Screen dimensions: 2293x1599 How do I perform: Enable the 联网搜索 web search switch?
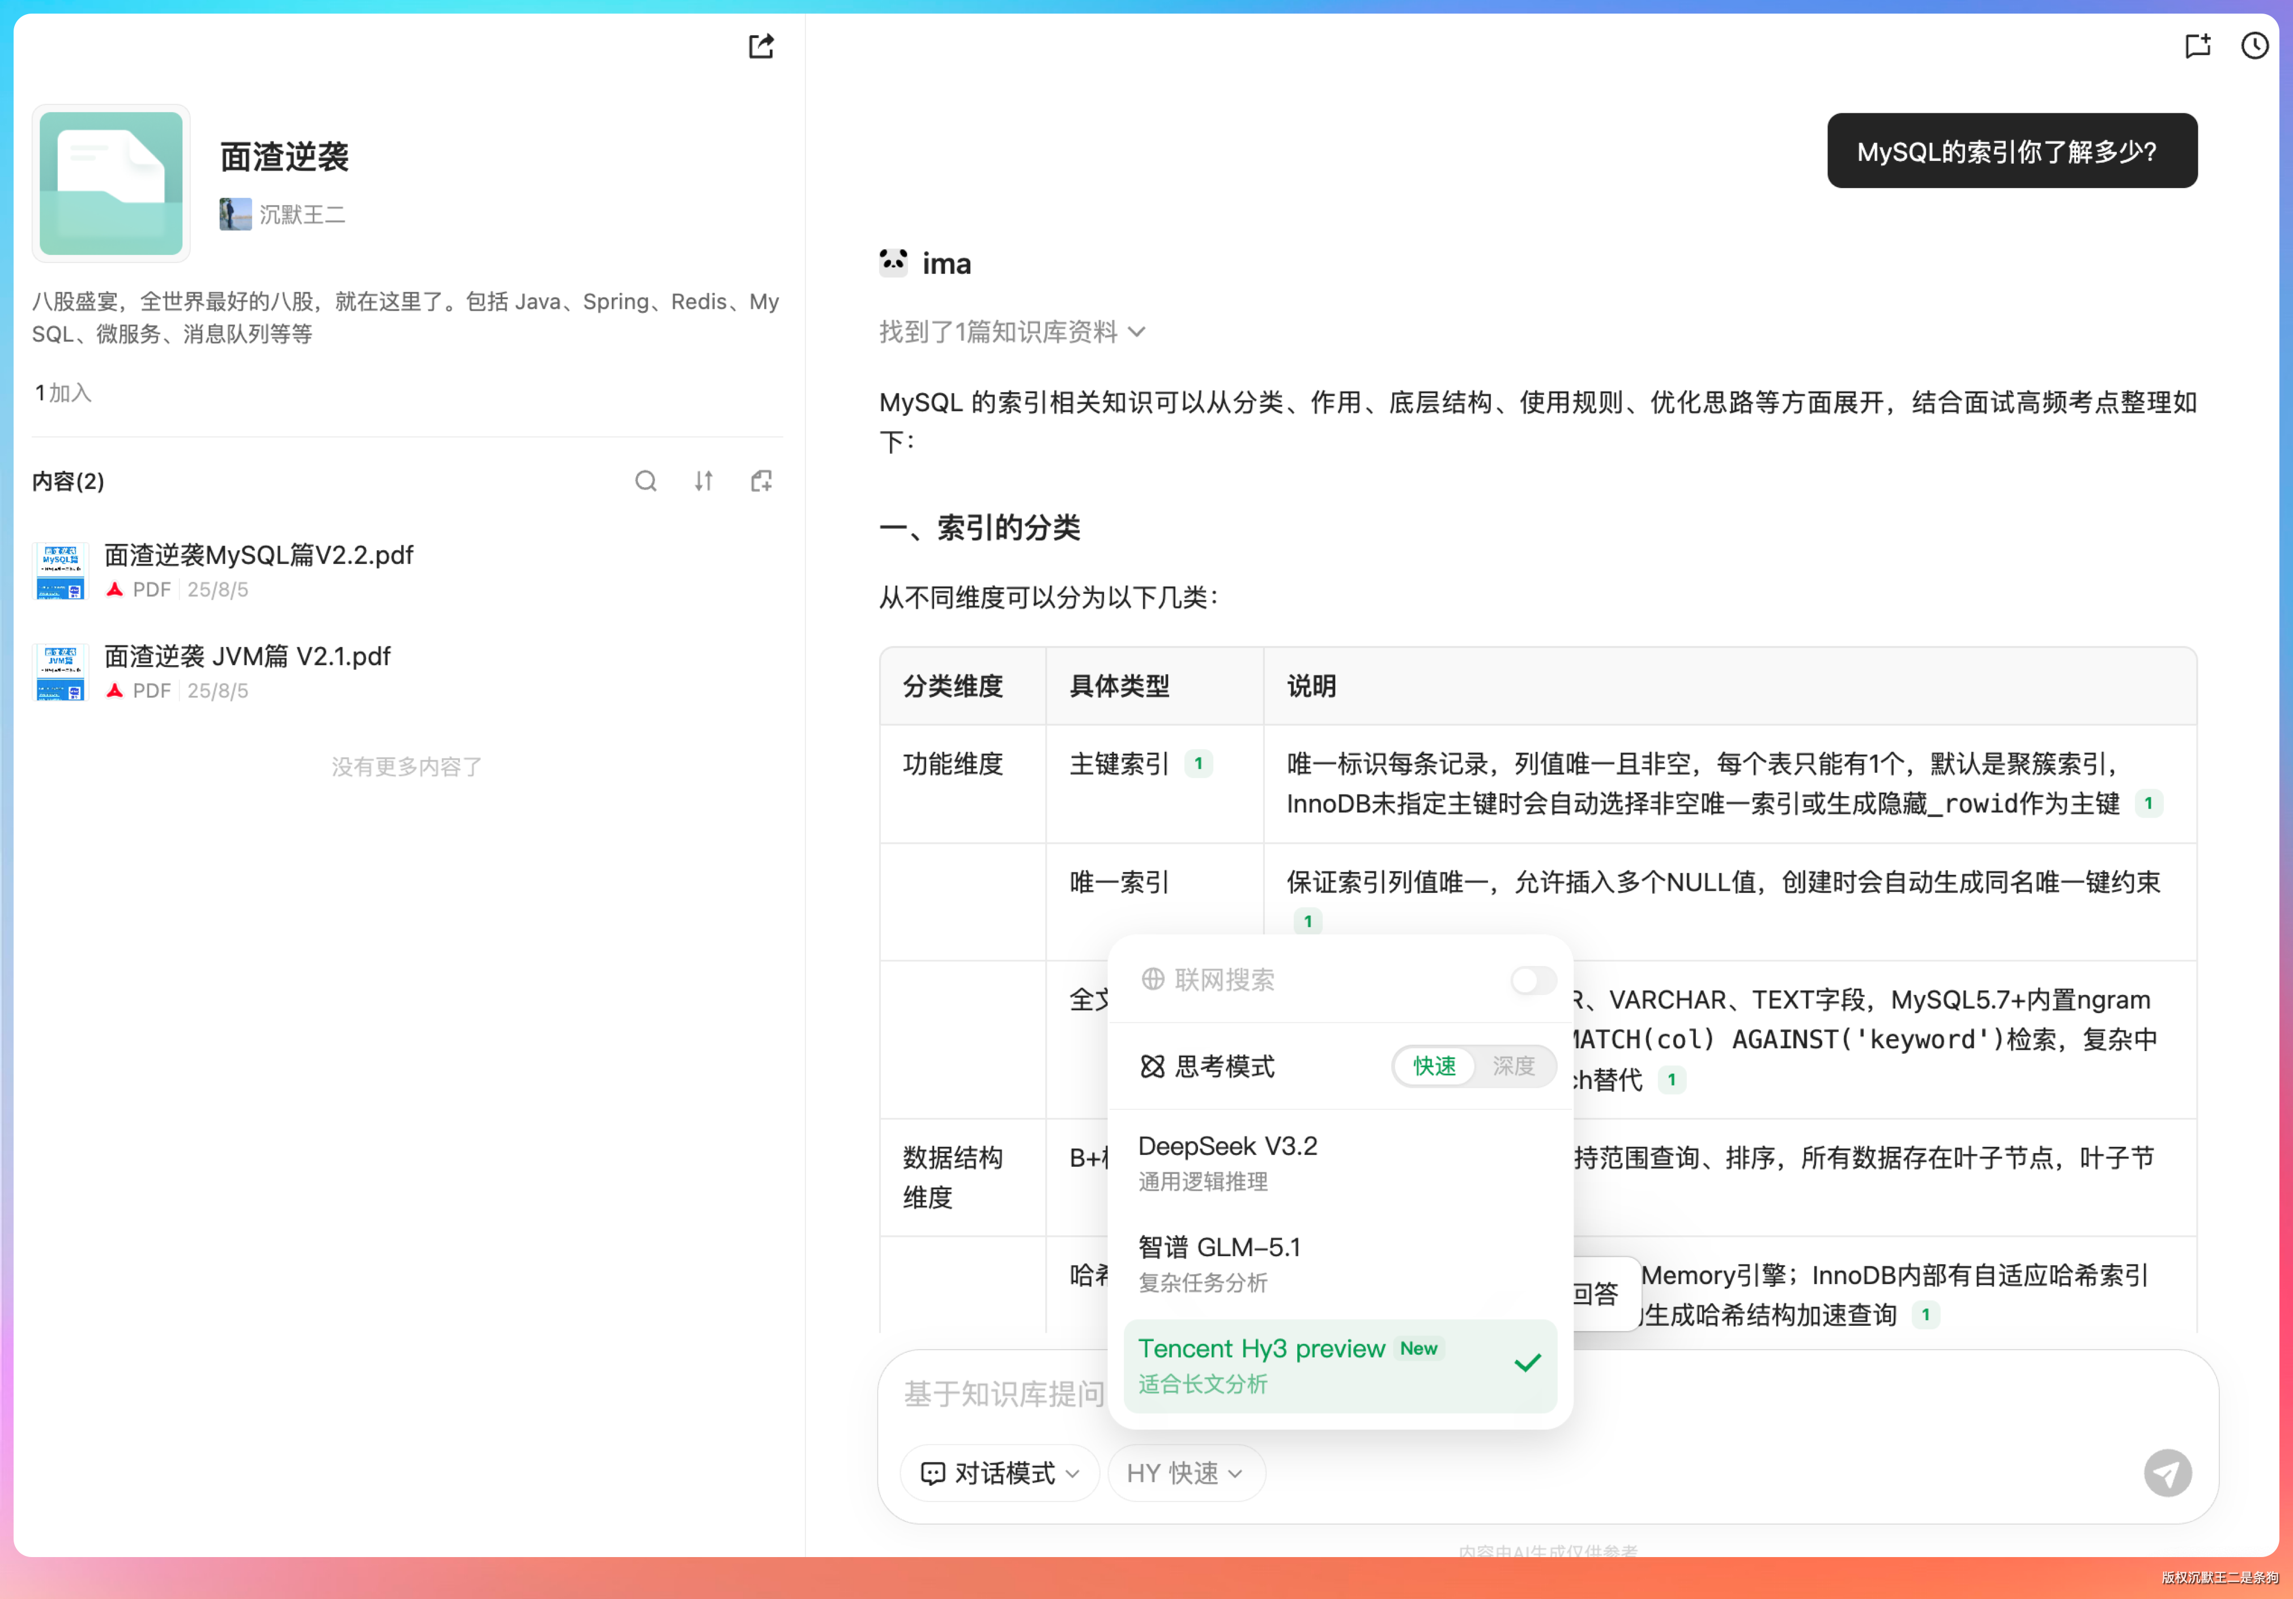(x=1532, y=980)
